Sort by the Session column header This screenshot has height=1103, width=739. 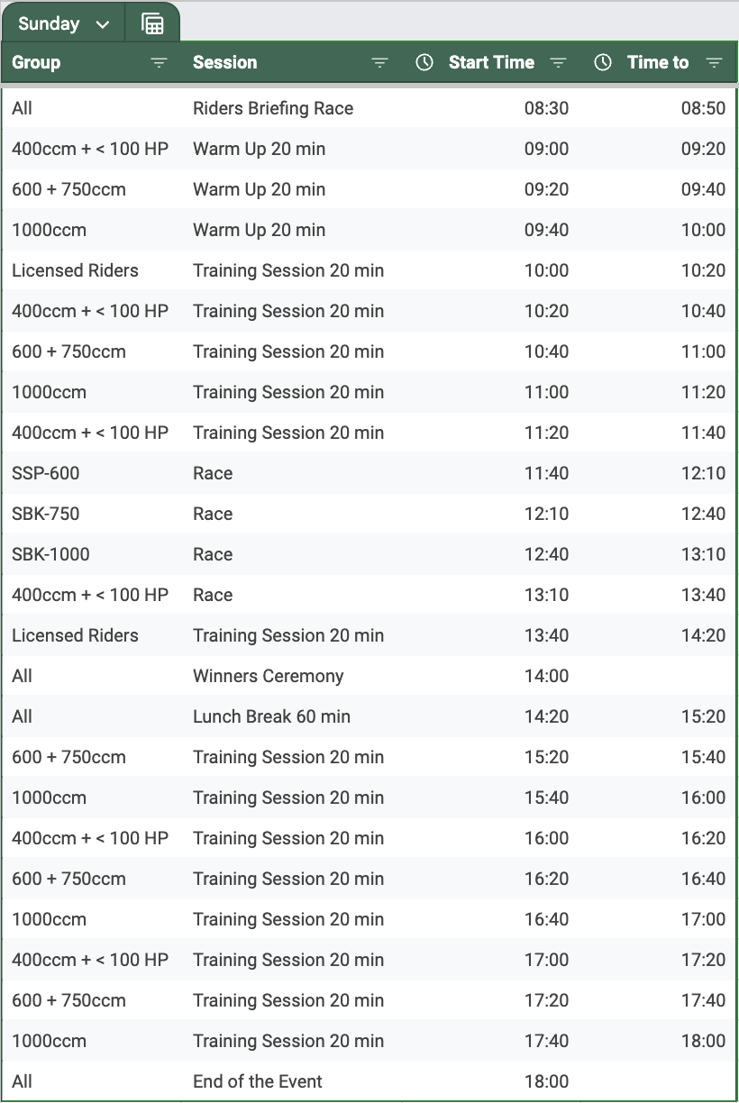[225, 63]
